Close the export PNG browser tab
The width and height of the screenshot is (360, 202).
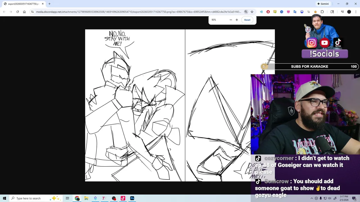coord(43,4)
